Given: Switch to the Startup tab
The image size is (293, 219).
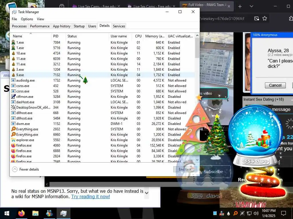Looking at the screenshot, I should (x=79, y=26).
